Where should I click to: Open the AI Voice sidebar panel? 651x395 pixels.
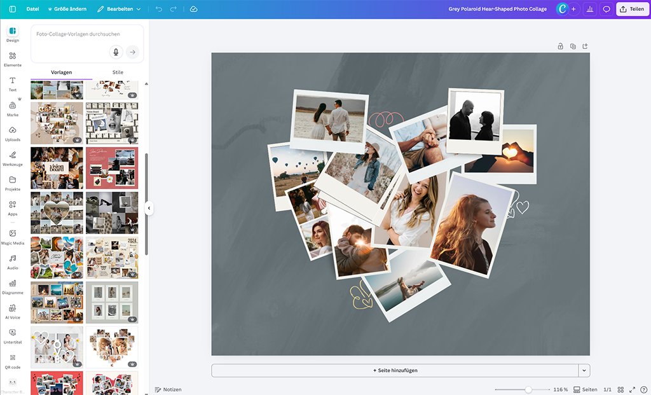pos(12,312)
